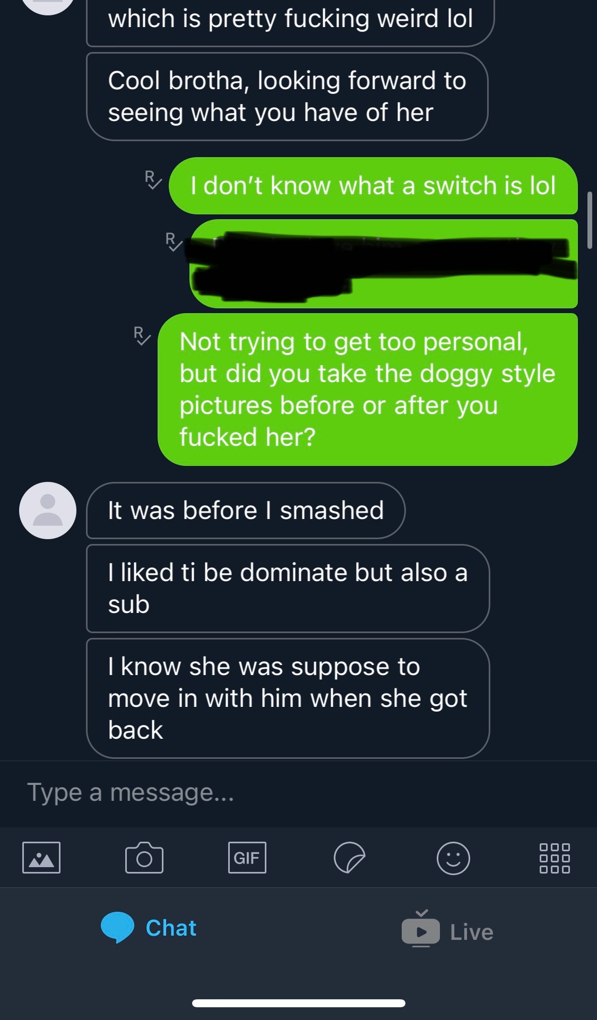Open the photo gallery picker icon

point(41,857)
